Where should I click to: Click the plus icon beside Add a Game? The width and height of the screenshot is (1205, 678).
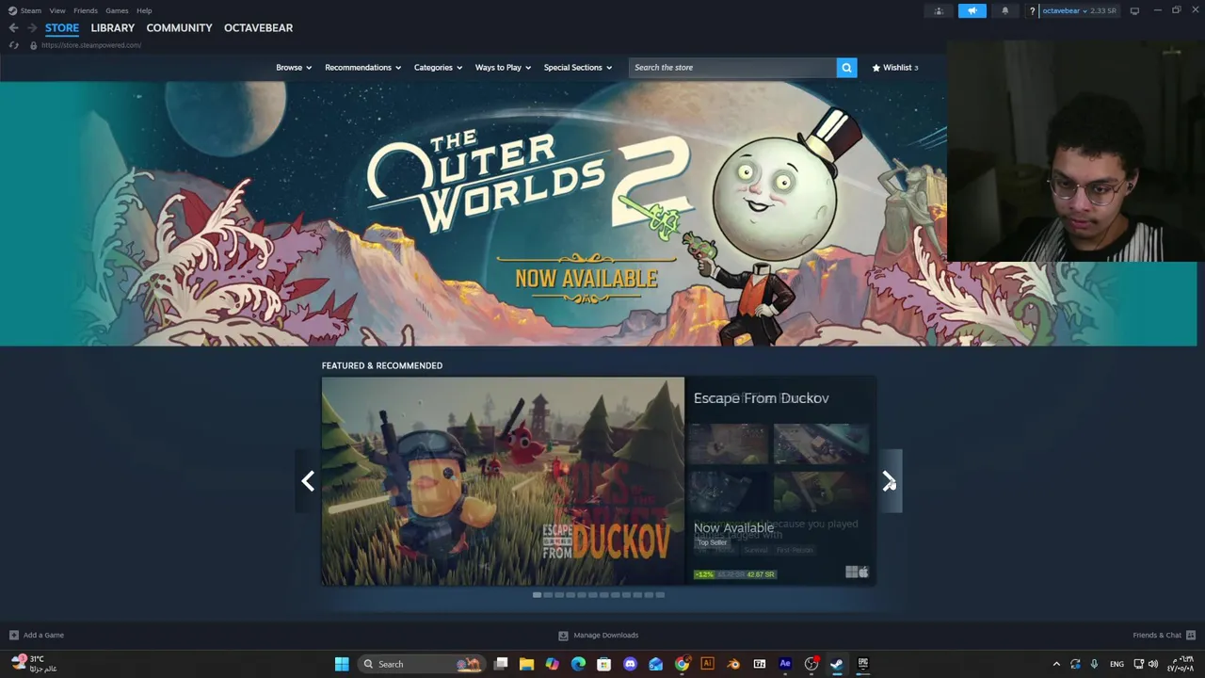pyautogui.click(x=13, y=636)
